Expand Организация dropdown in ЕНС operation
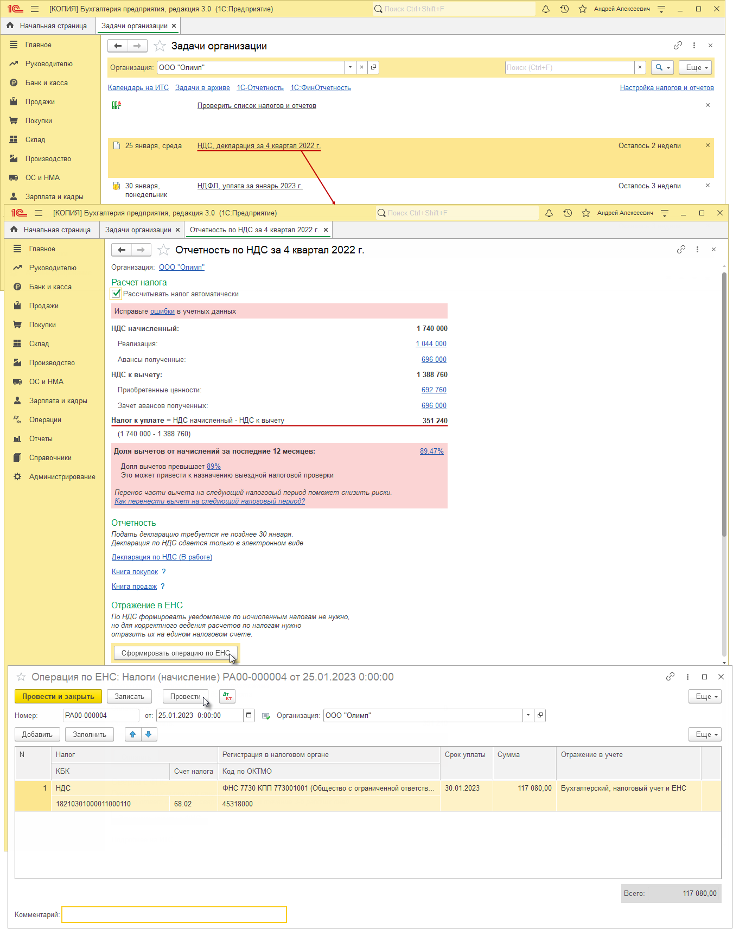The height and width of the screenshot is (929, 733). point(528,715)
